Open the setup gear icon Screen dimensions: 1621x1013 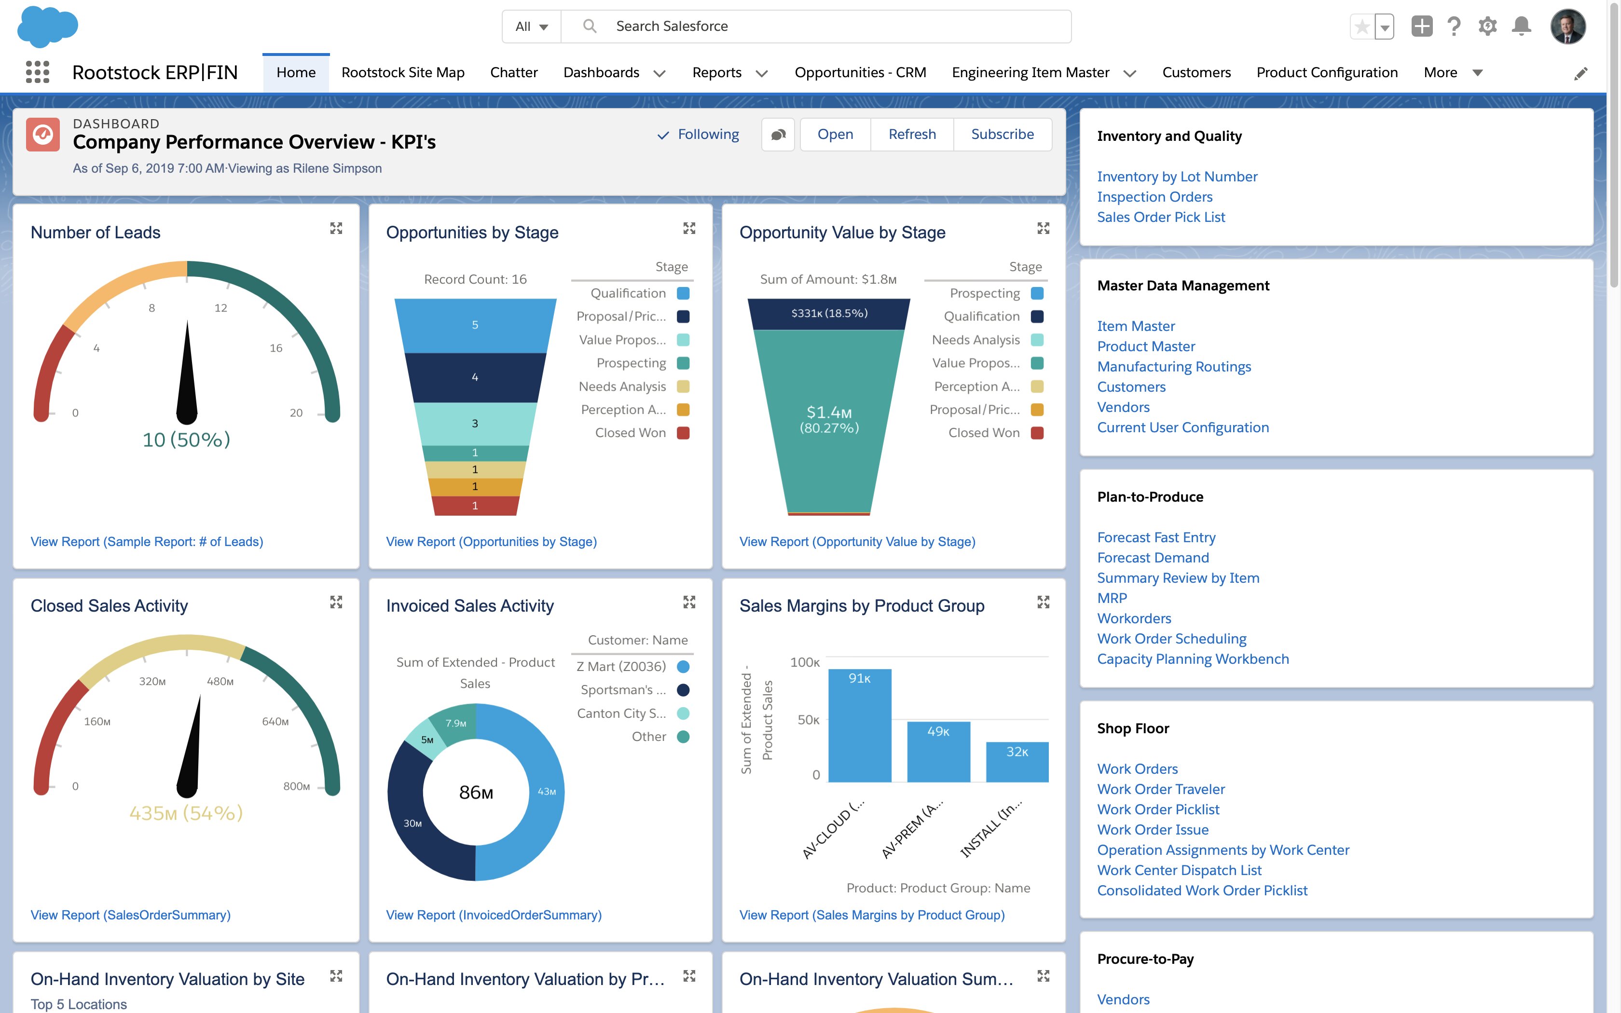coord(1487,26)
